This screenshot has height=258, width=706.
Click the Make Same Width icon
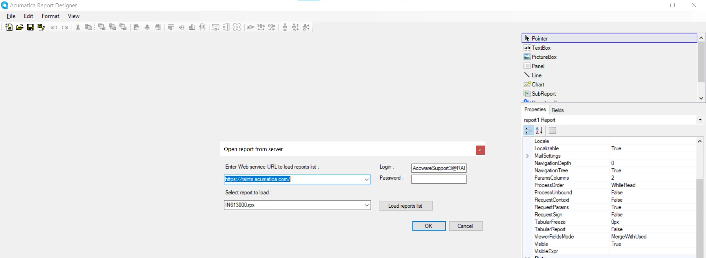pos(216,27)
